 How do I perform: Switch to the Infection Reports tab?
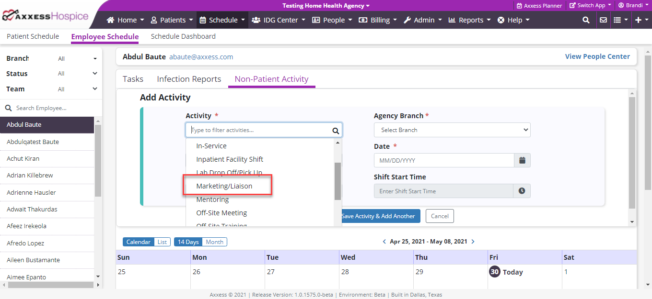click(x=189, y=79)
